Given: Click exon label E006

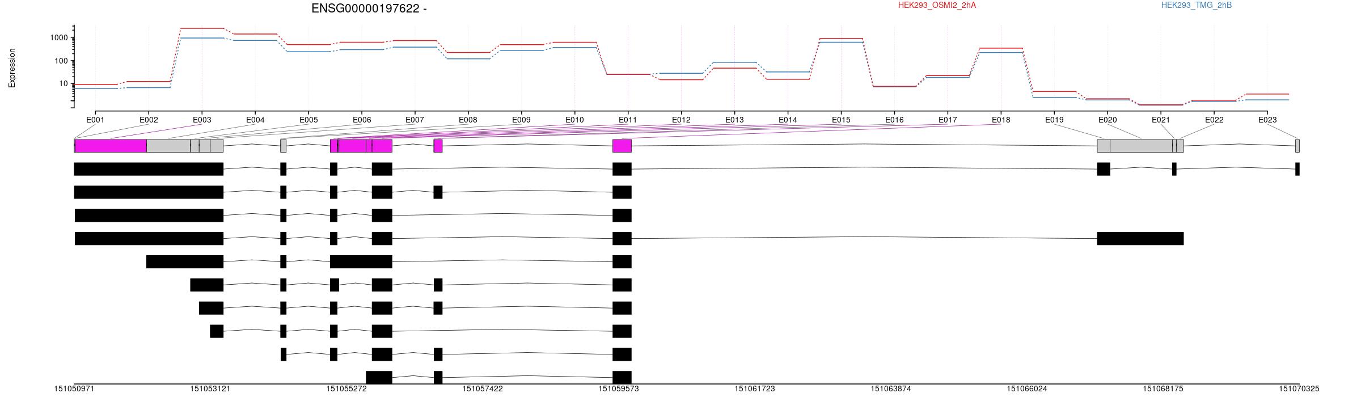Looking at the screenshot, I should 362,120.
